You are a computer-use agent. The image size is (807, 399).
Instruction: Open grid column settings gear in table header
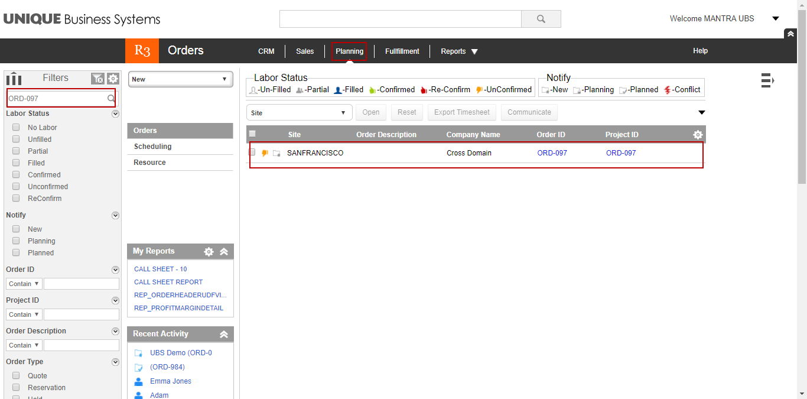click(x=698, y=134)
